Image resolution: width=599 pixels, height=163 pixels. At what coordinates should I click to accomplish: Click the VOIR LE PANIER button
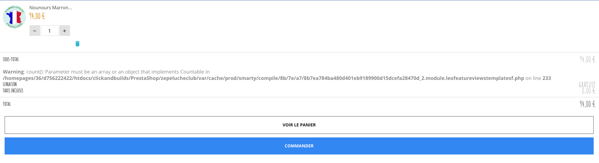299,125
